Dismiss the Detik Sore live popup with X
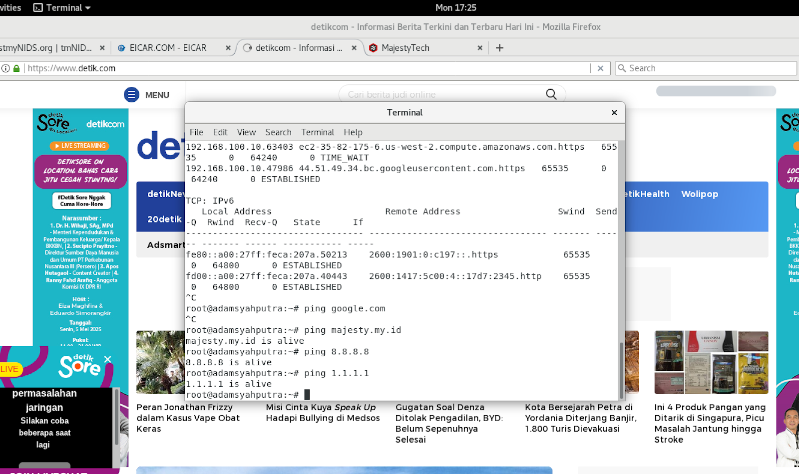 (x=107, y=359)
